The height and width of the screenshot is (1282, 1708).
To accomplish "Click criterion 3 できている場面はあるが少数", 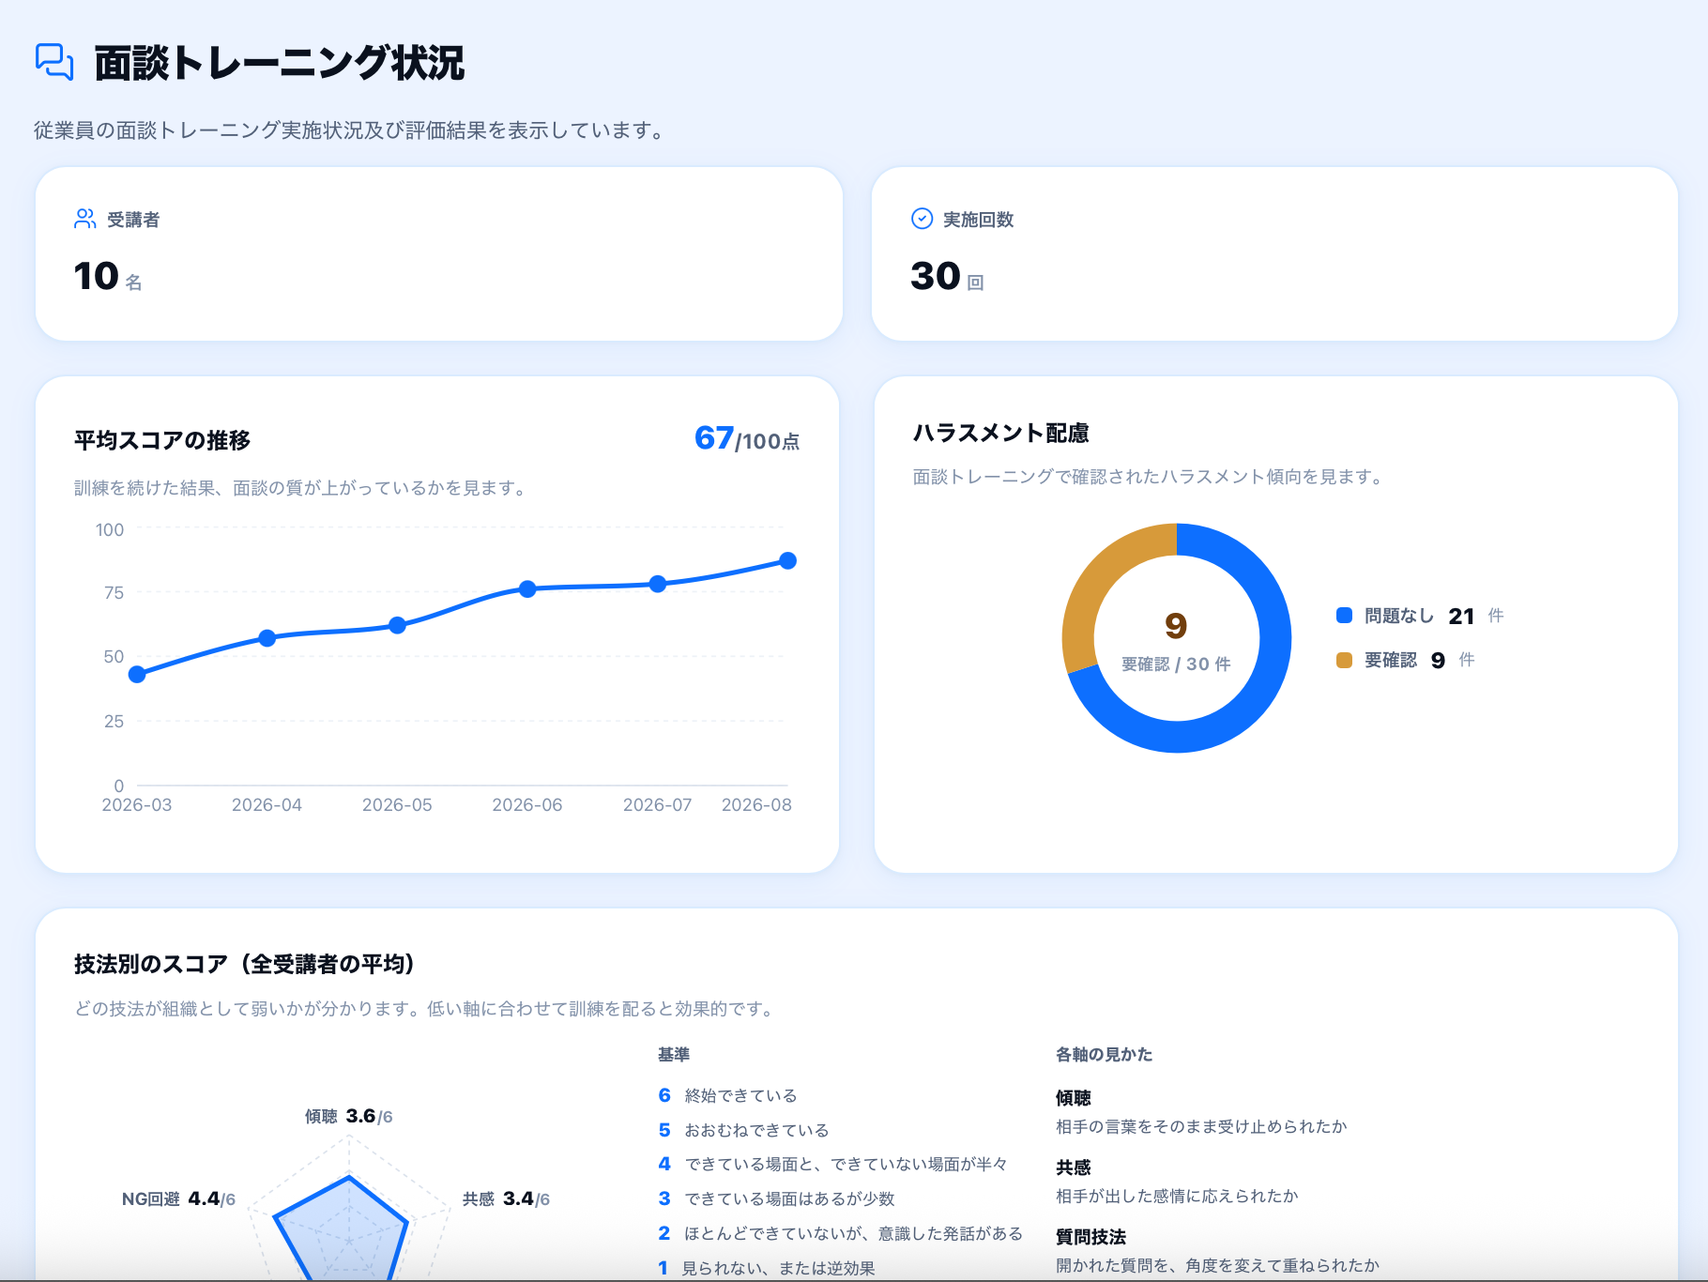I will tap(777, 1198).
